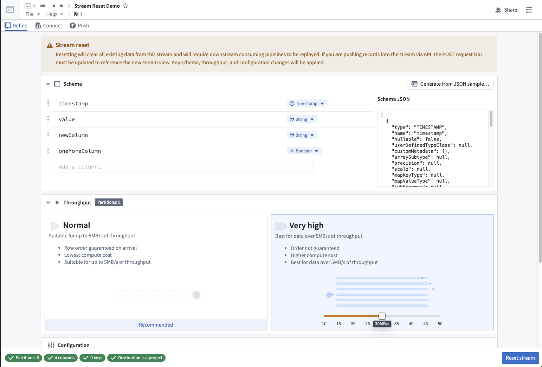Image resolution: width=542 pixels, height=367 pixels.
Task: Switch to the Define tab
Action: coord(16,26)
